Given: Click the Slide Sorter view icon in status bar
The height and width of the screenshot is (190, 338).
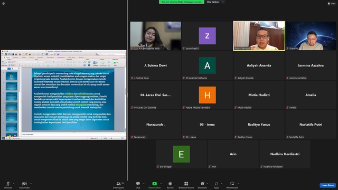Looking at the screenshot, I should point(6,138).
